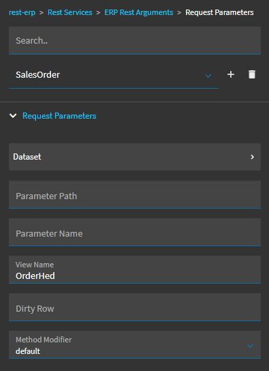Click the SalesOrder combo box text

pyautogui.click(x=37, y=74)
